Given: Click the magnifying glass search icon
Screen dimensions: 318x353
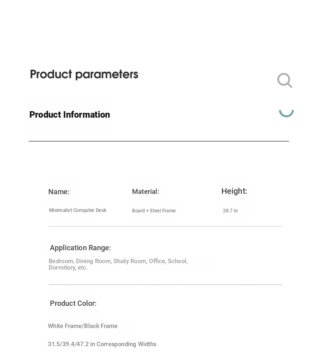Looking at the screenshot, I should pyautogui.click(x=285, y=80).
